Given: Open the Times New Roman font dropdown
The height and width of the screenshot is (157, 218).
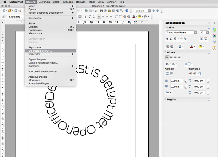Looking at the screenshot, I should pos(195,32).
